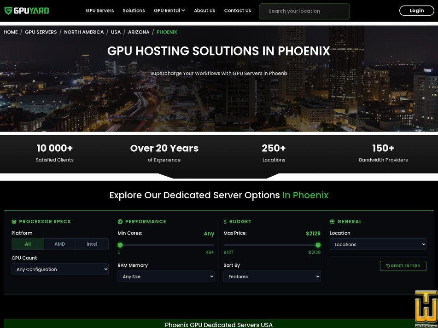Follow the GPU SERVERS breadcrumb link
The width and height of the screenshot is (438, 328).
tap(41, 32)
